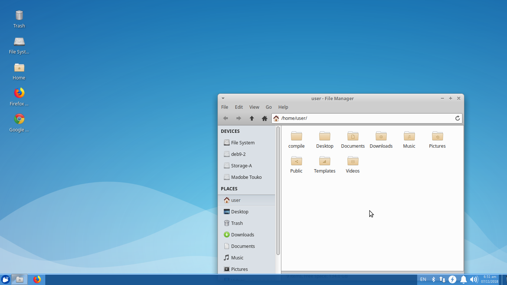The width and height of the screenshot is (507, 285).
Task: Click the parent folder up arrow
Action: [x=252, y=118]
